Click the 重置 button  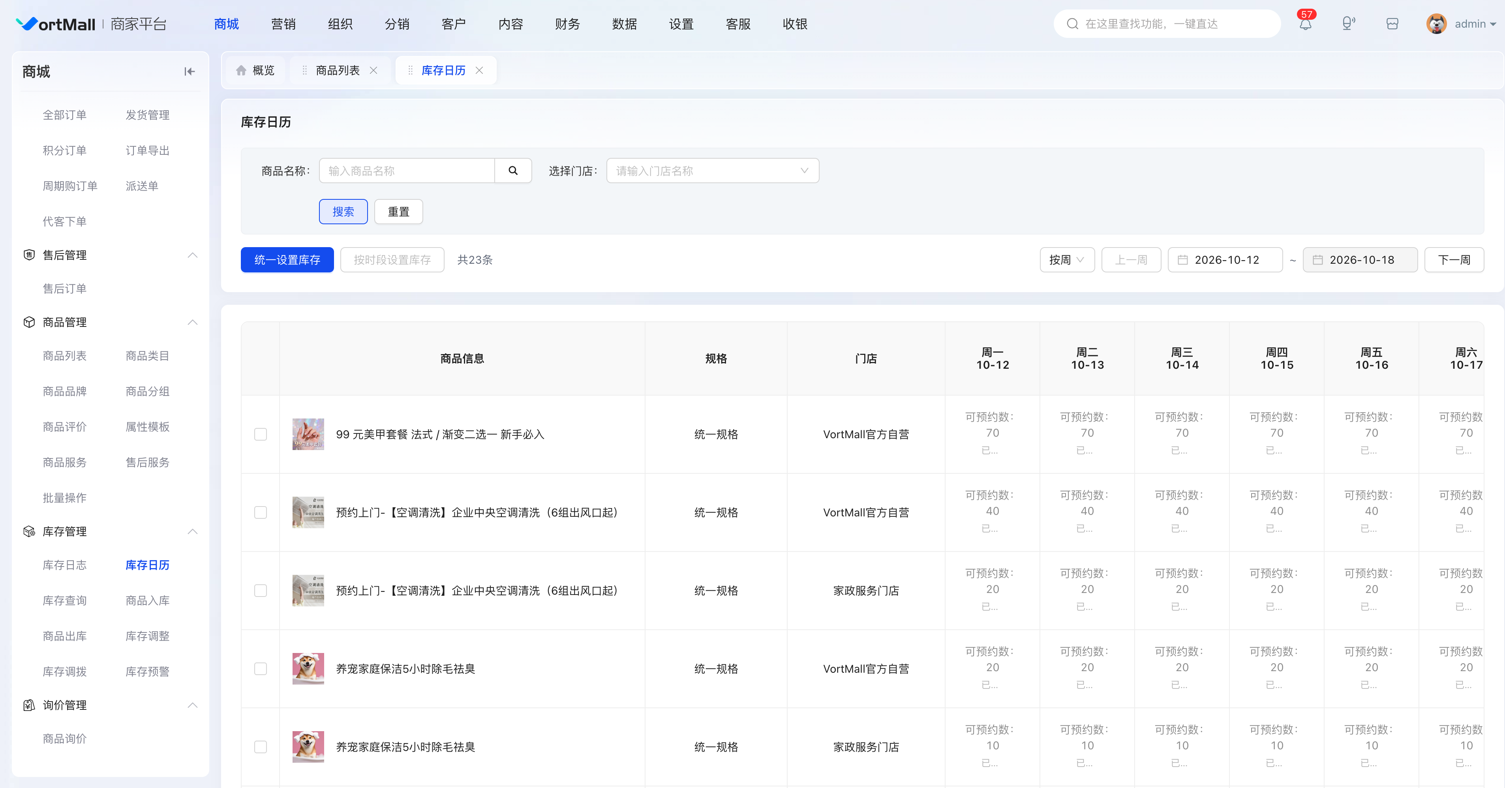[398, 212]
